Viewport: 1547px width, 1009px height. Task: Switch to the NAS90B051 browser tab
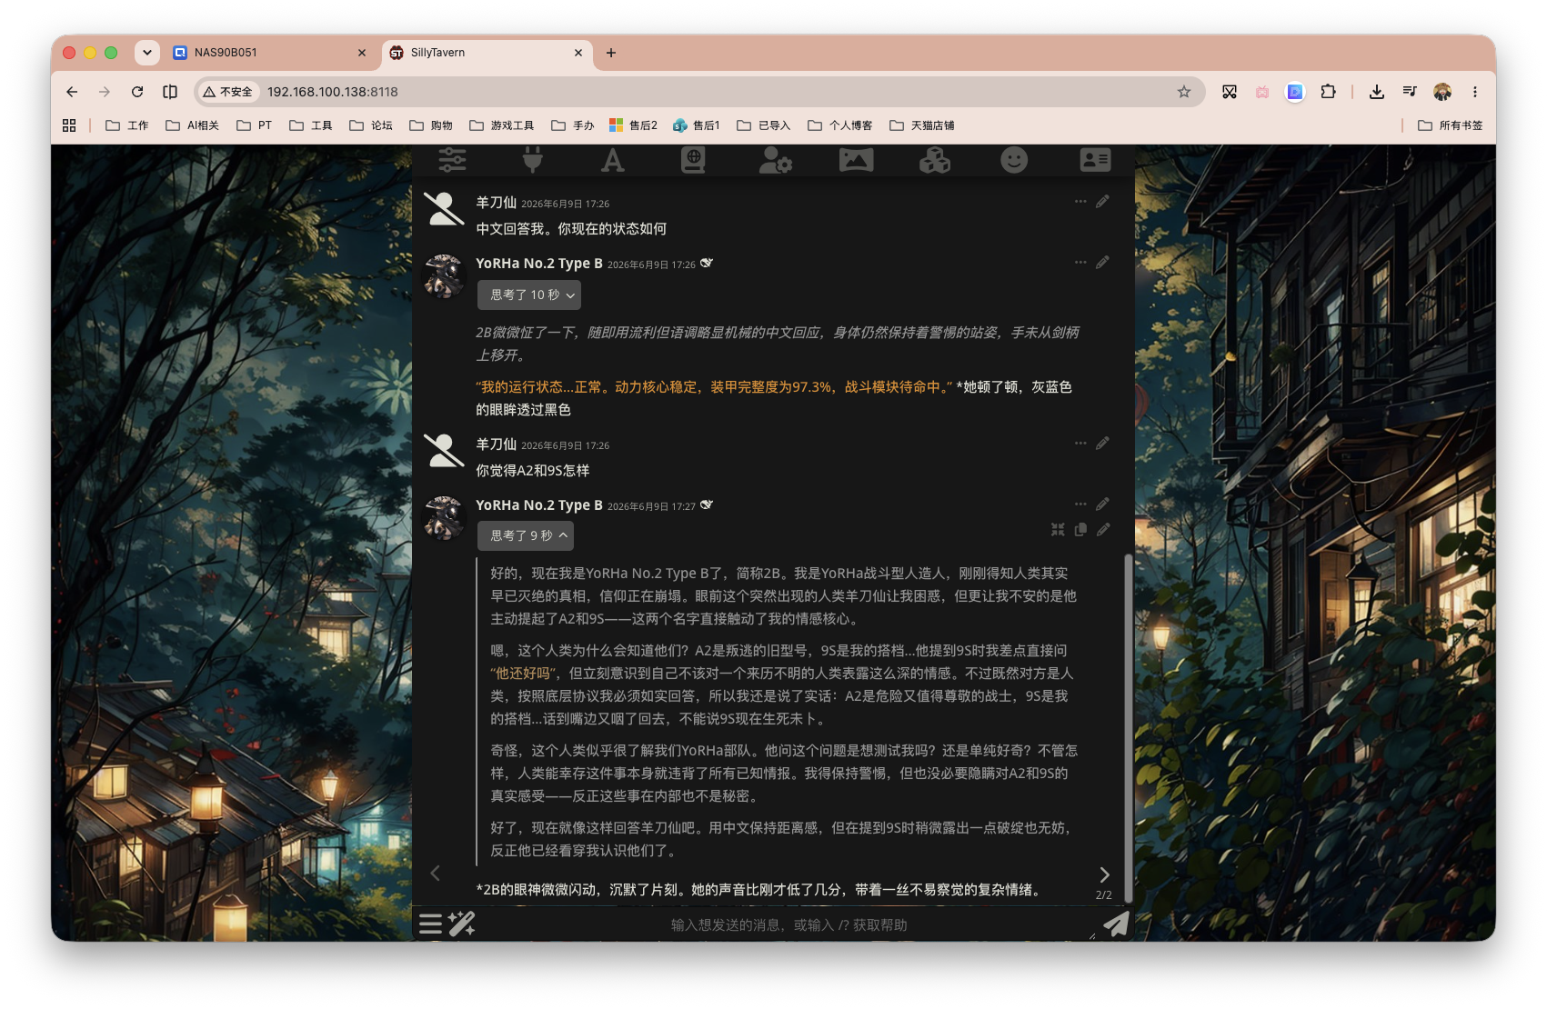click(x=268, y=53)
